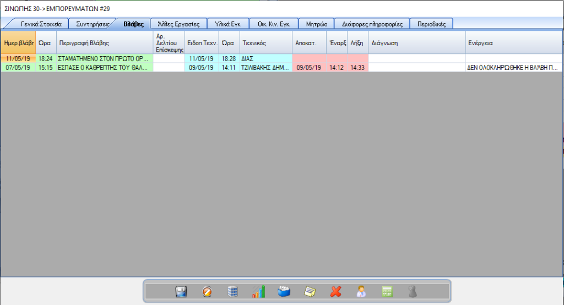Click the red X delete icon
This screenshot has height=305, width=564.
coord(335,292)
